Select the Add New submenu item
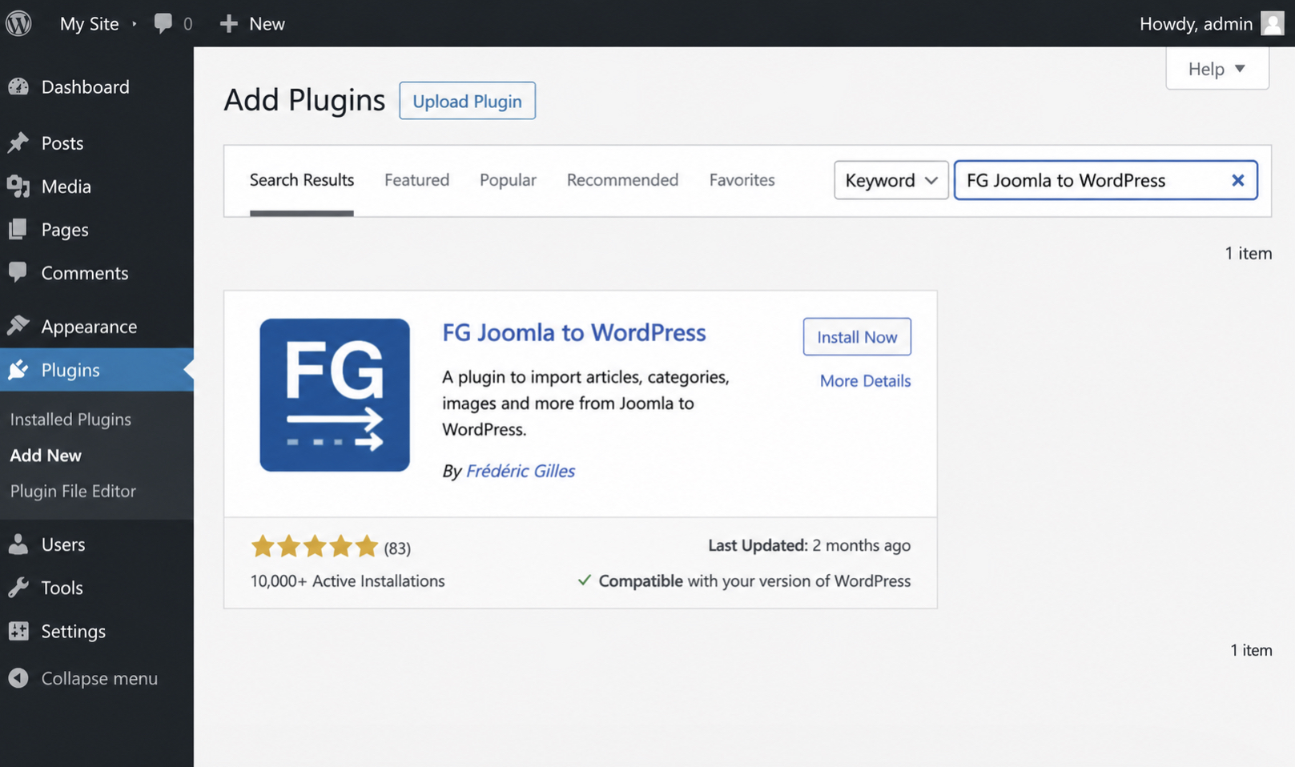The width and height of the screenshot is (1295, 767). click(46, 456)
